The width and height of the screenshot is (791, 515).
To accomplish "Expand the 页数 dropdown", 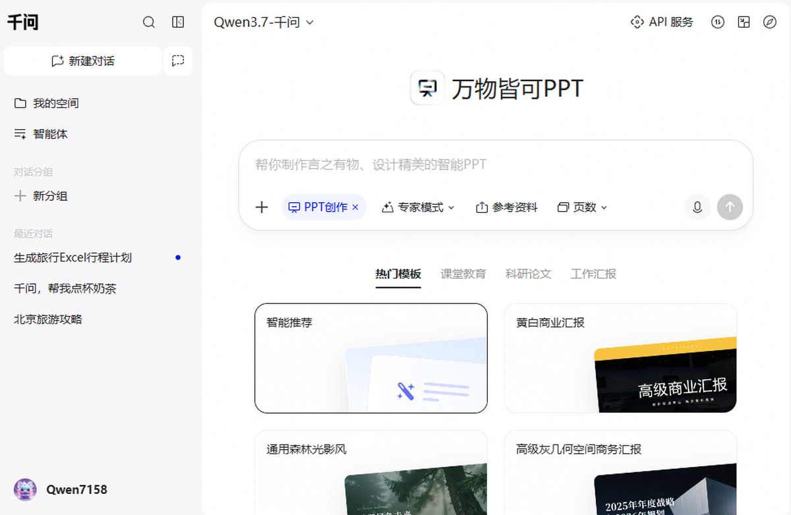I will click(x=583, y=207).
